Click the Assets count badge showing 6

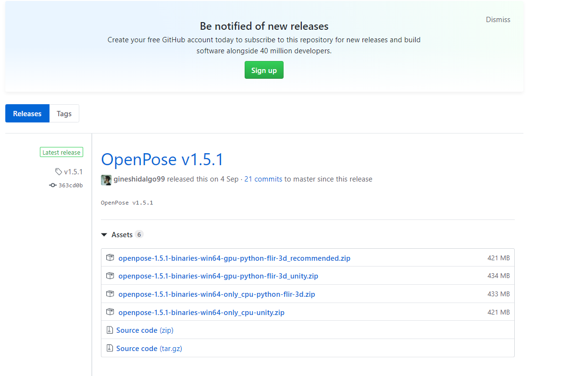(x=139, y=234)
